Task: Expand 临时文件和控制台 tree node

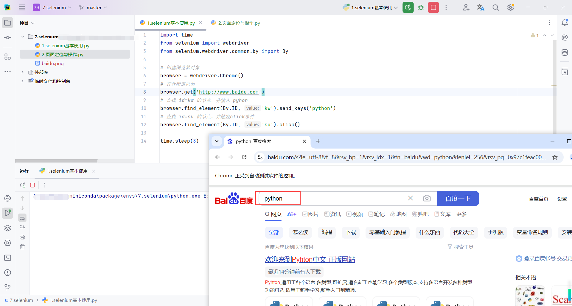Action: click(x=23, y=81)
